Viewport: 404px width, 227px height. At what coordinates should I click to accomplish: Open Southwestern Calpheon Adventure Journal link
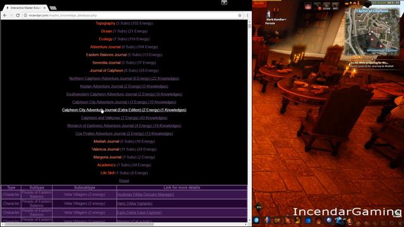[x=124, y=94]
